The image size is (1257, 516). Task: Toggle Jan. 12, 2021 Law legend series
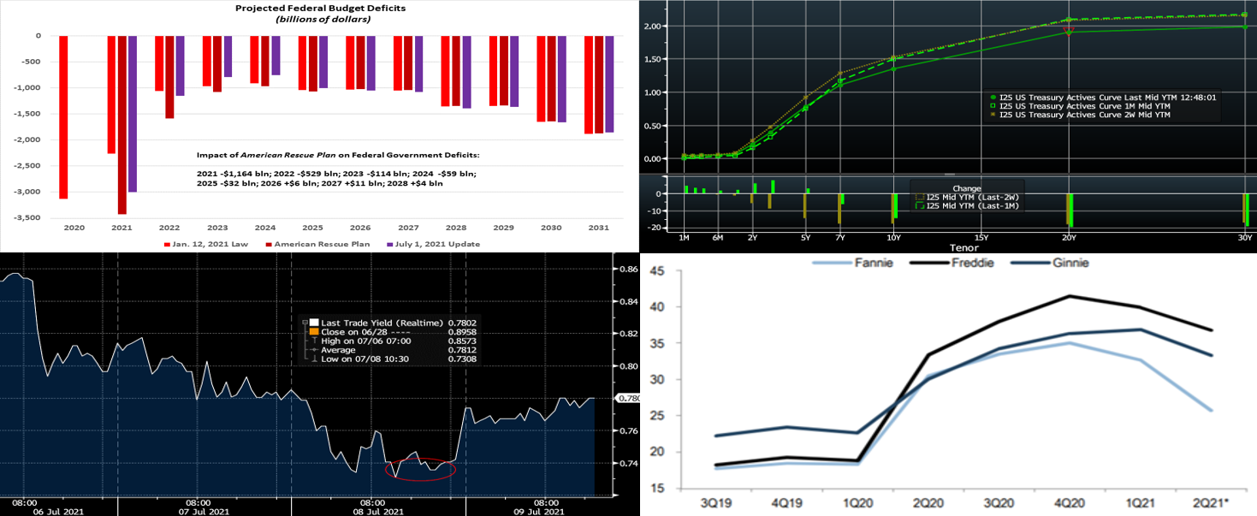(x=199, y=244)
